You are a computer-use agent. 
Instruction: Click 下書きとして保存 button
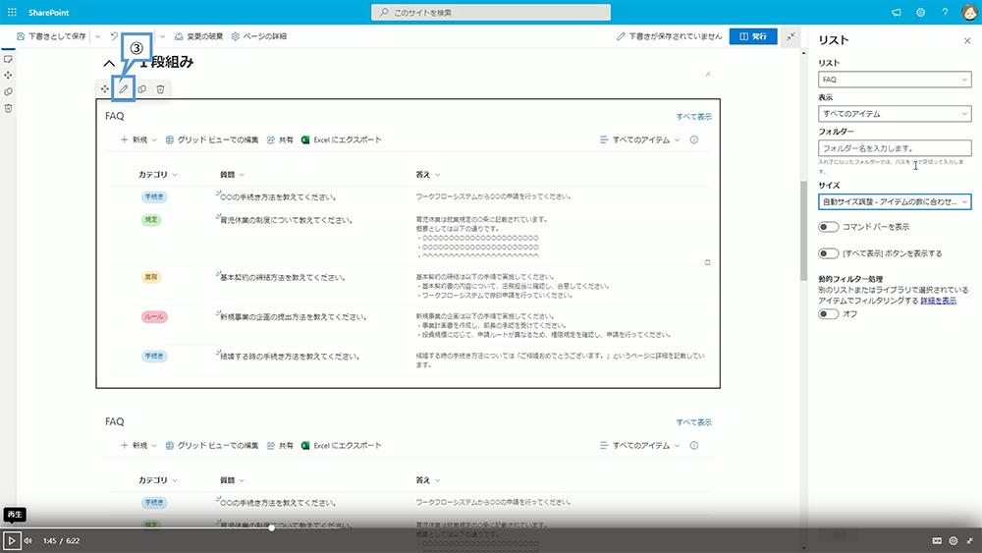(51, 36)
